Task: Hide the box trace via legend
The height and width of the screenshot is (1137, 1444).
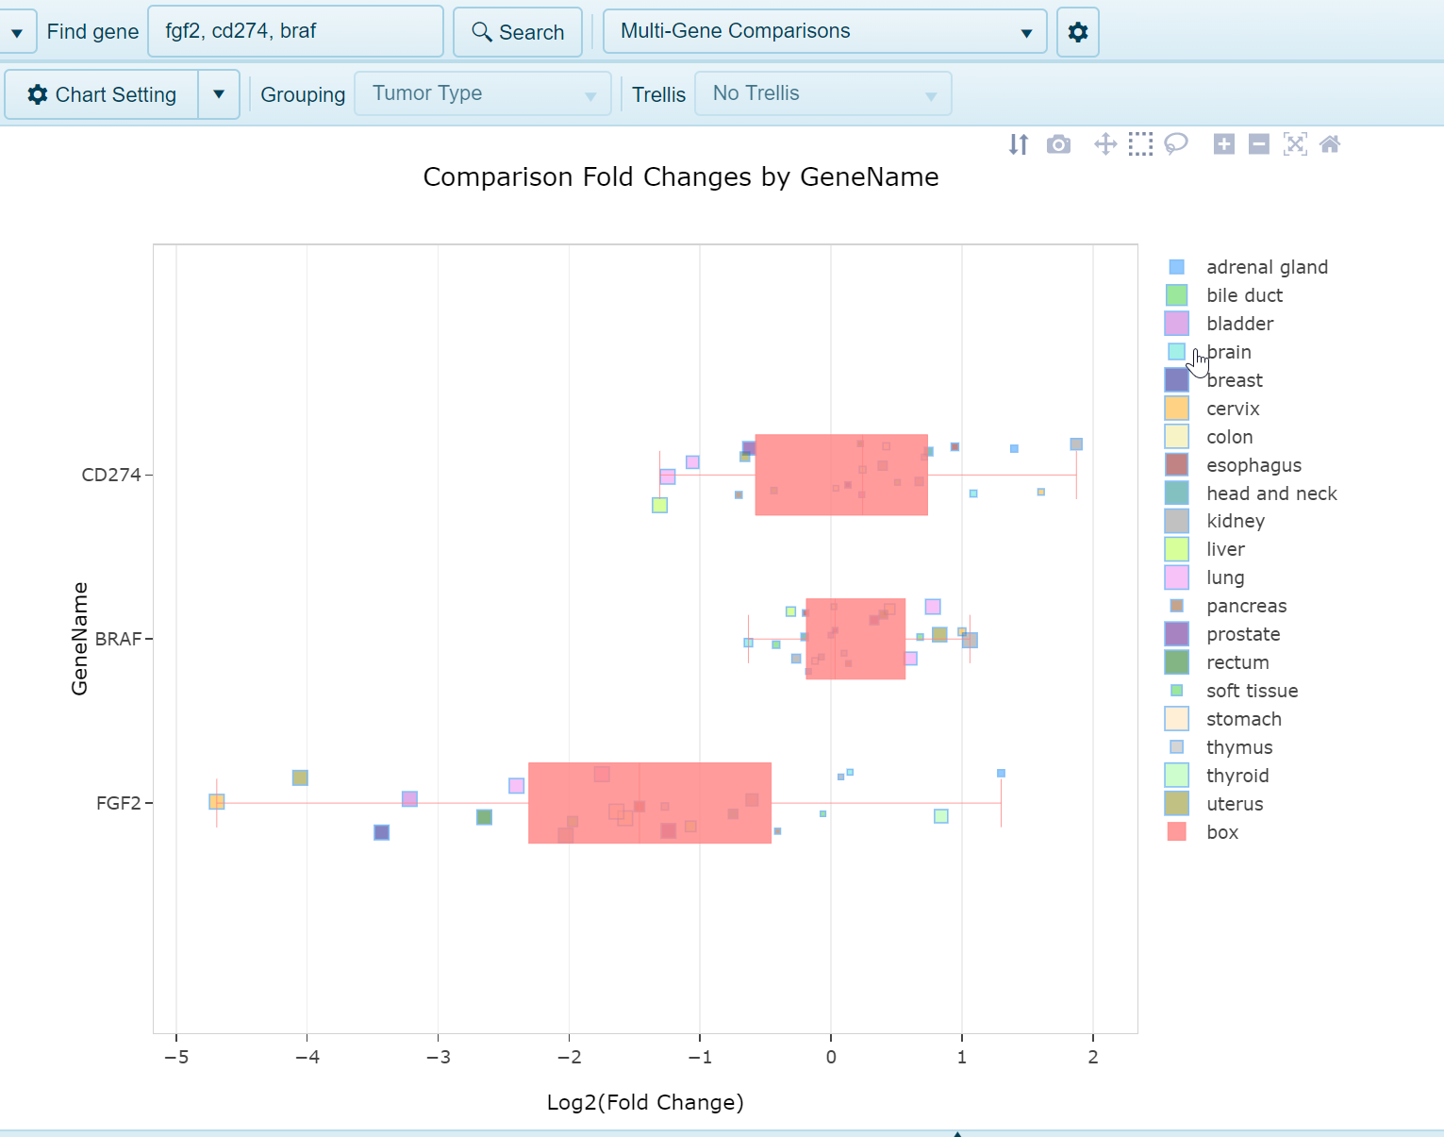Action: pyautogui.click(x=1221, y=832)
